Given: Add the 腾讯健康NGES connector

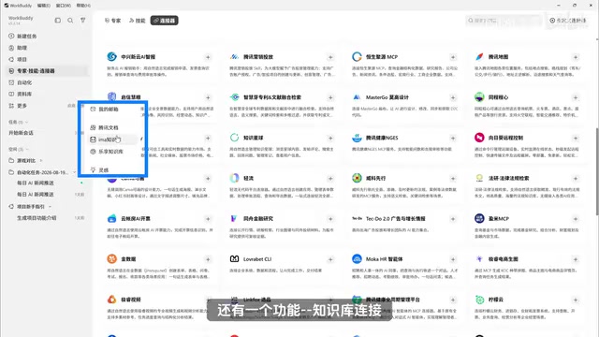Looking at the screenshot, I should pyautogui.click(x=453, y=139).
